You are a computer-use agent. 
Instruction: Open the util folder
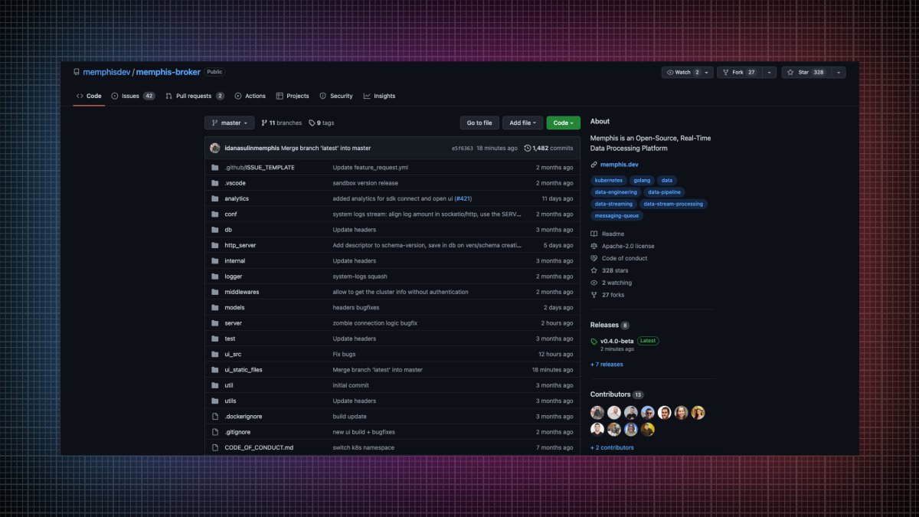(229, 385)
